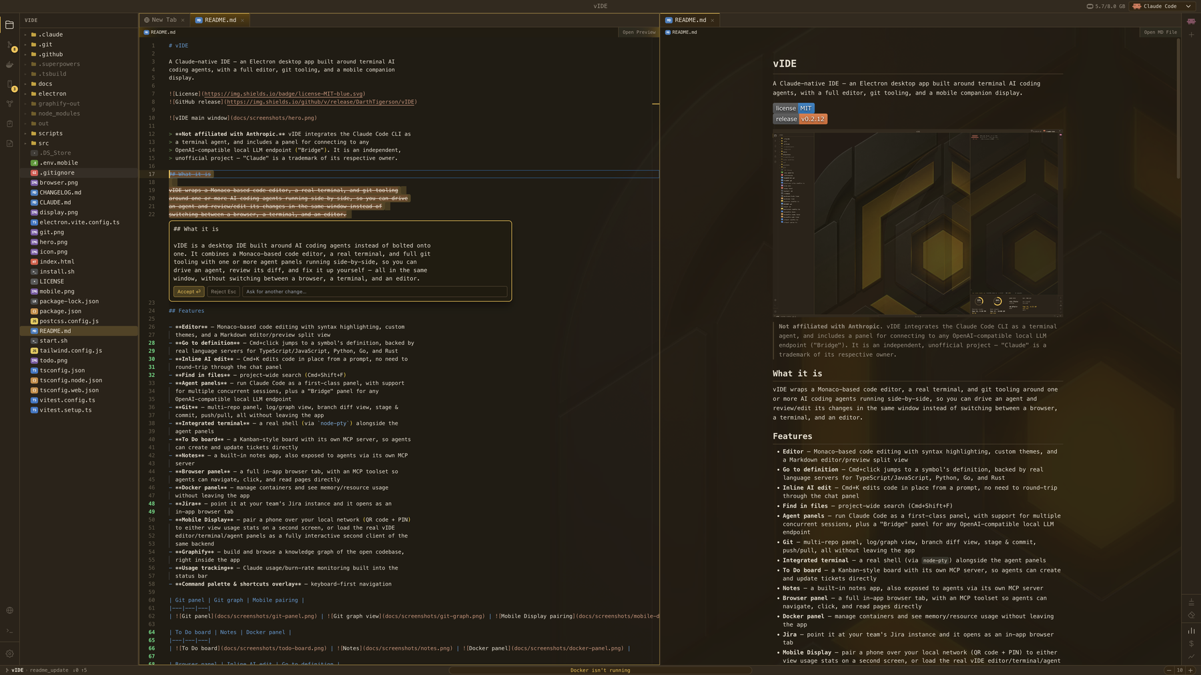Click the MIT license badge in preview
Viewport: 1201px width, 675px height.
click(793, 108)
